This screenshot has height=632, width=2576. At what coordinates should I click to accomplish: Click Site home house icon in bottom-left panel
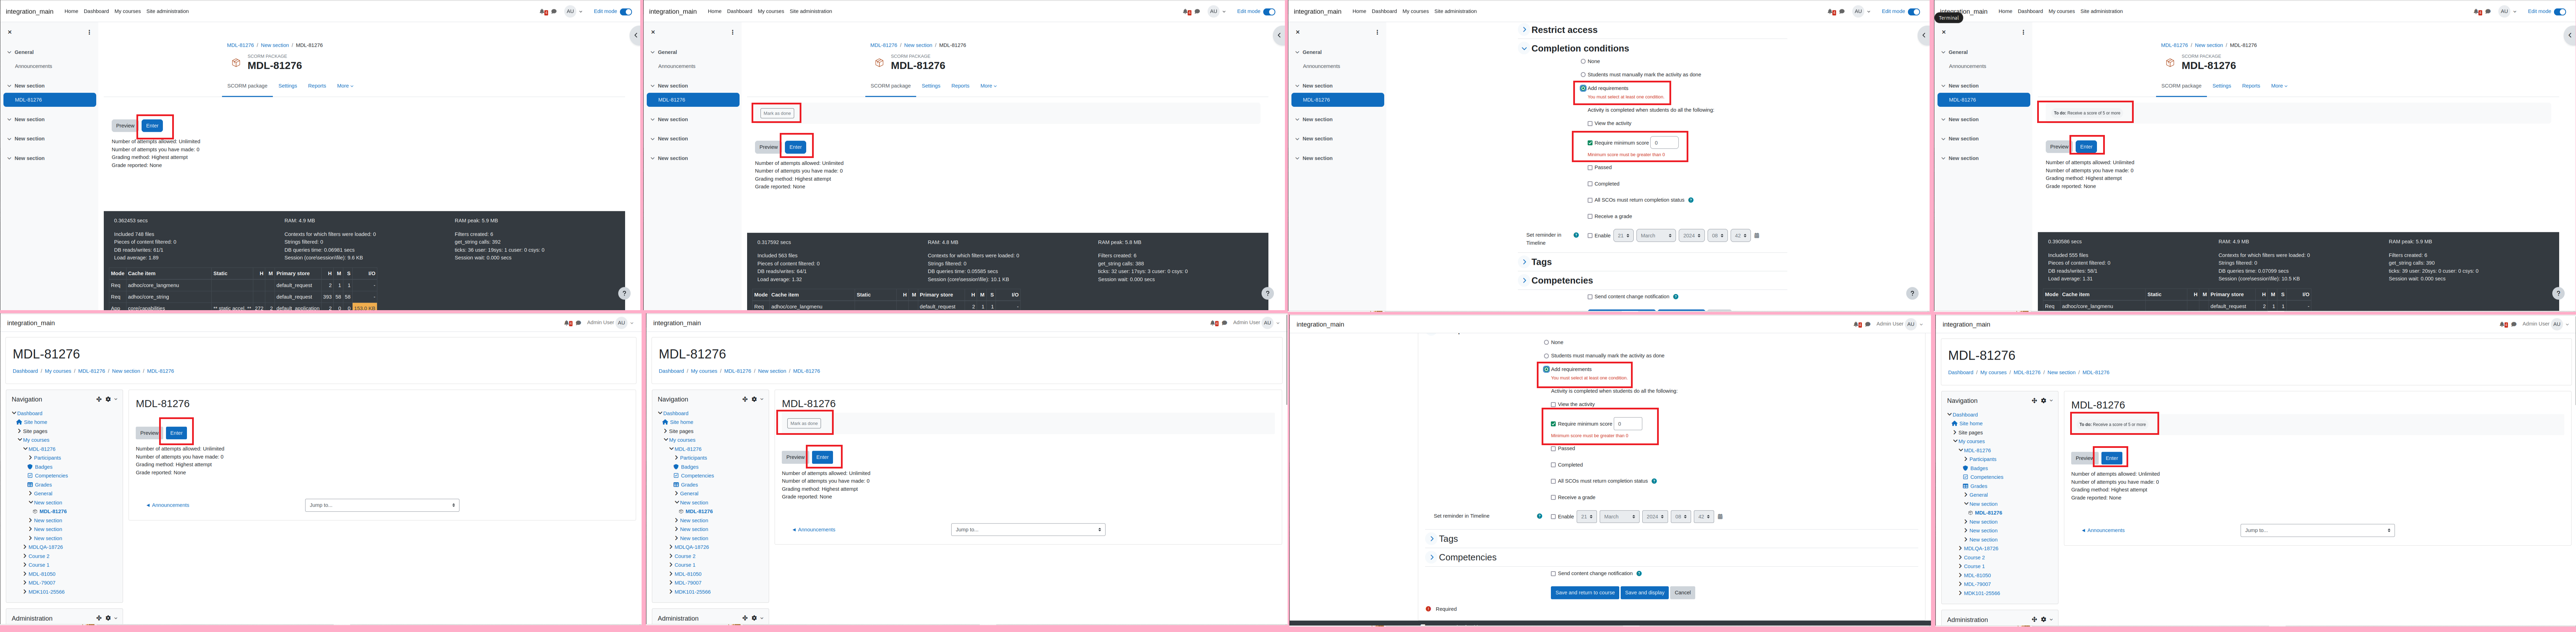tap(19, 422)
